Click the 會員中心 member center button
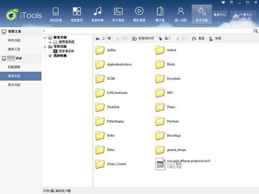This screenshot has height=194, width=259. pyautogui.click(x=220, y=15)
